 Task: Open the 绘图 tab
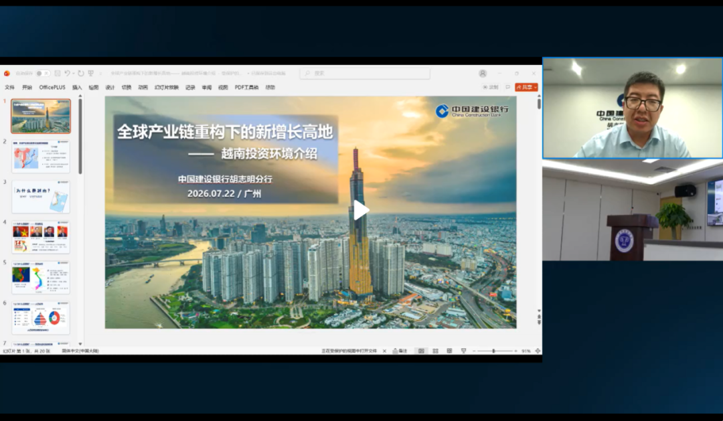[94, 87]
